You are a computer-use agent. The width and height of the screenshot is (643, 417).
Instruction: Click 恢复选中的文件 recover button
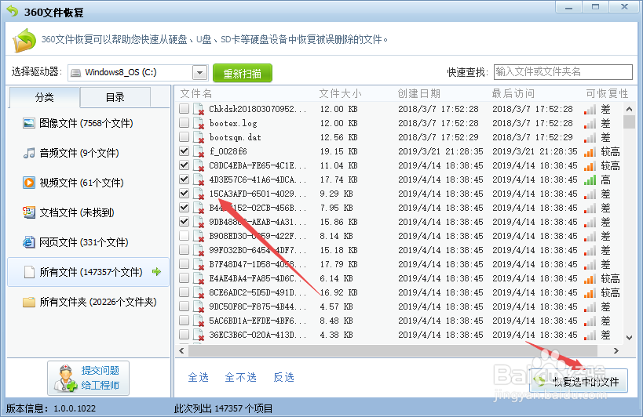579,381
